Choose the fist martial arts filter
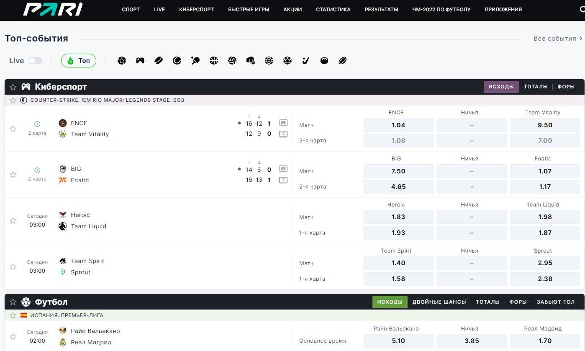The height and width of the screenshot is (351, 585). (251, 61)
